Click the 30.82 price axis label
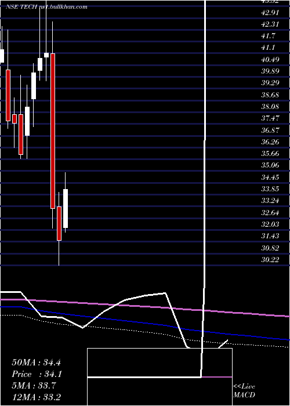 pyautogui.click(x=270, y=248)
